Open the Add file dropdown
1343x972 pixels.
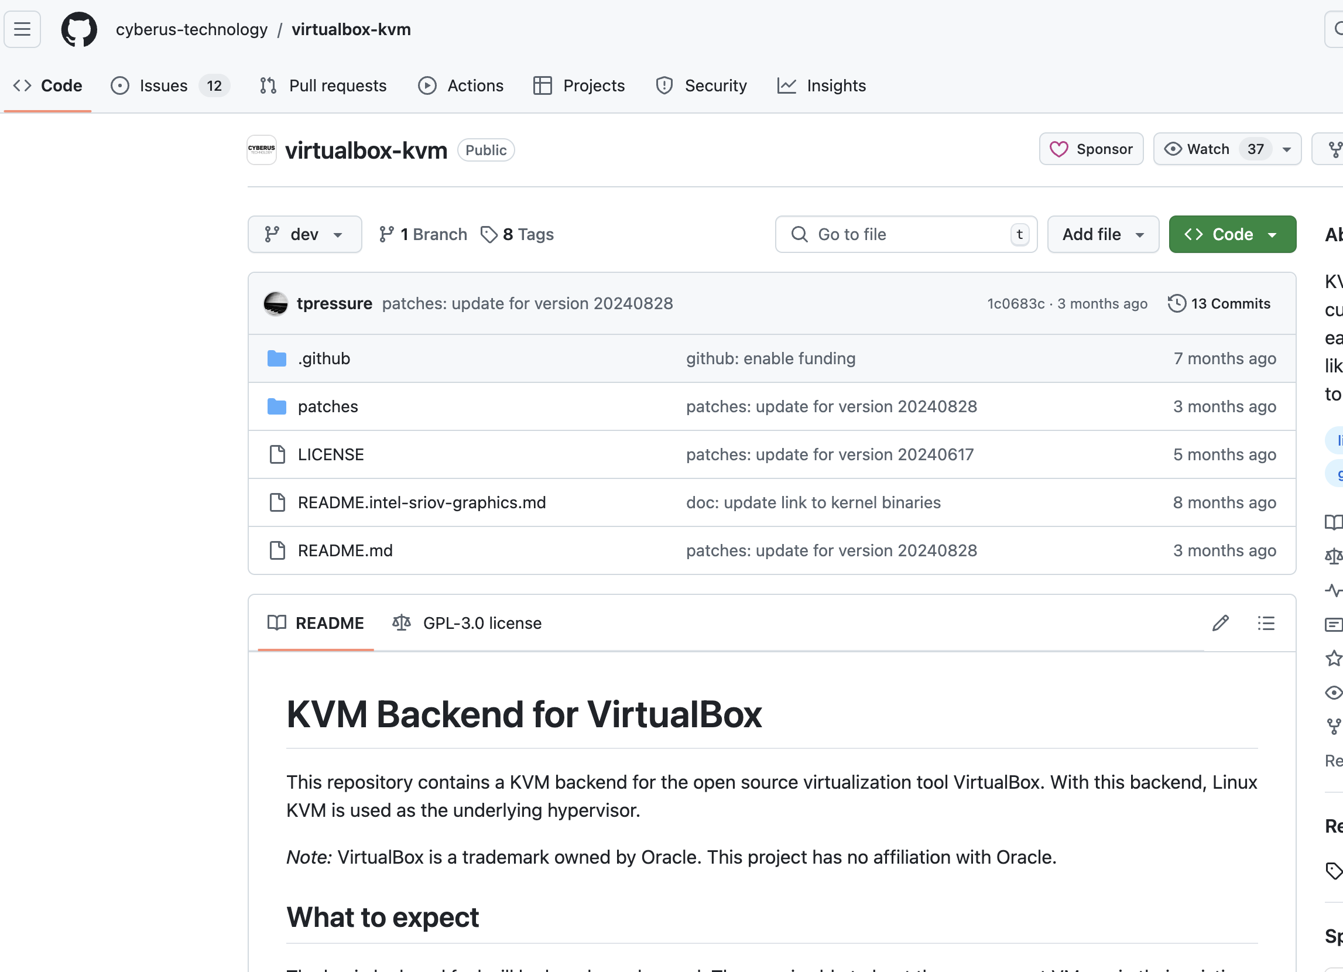click(1103, 235)
